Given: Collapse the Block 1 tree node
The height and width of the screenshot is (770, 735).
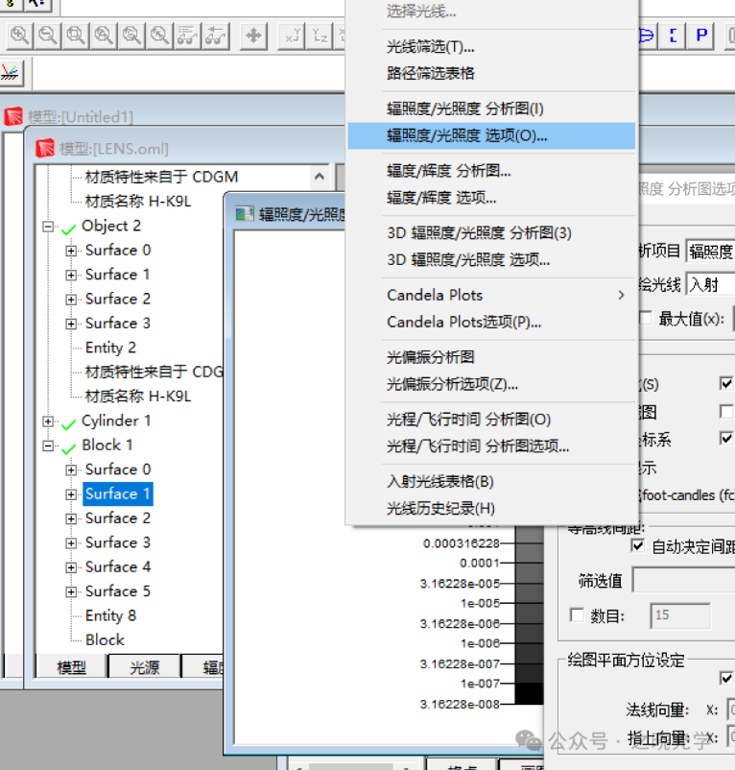Looking at the screenshot, I should (x=48, y=445).
